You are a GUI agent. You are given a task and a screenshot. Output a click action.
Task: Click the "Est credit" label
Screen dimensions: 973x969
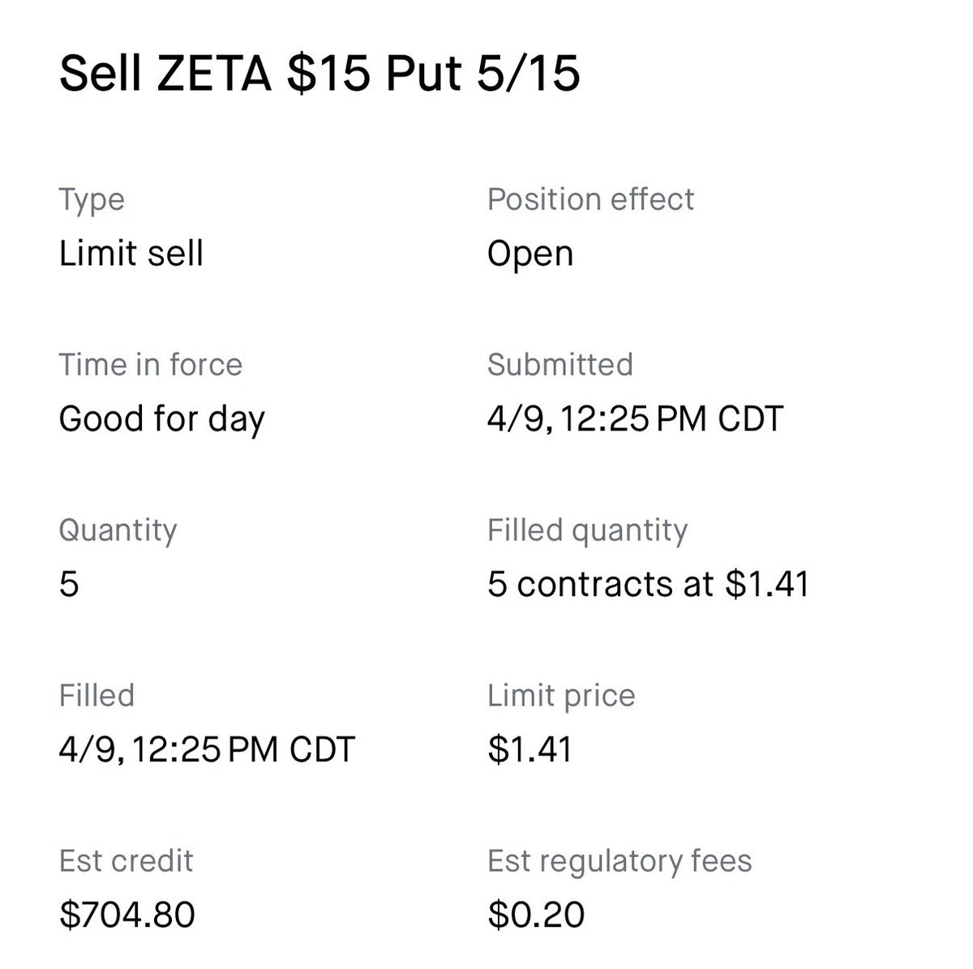126,860
